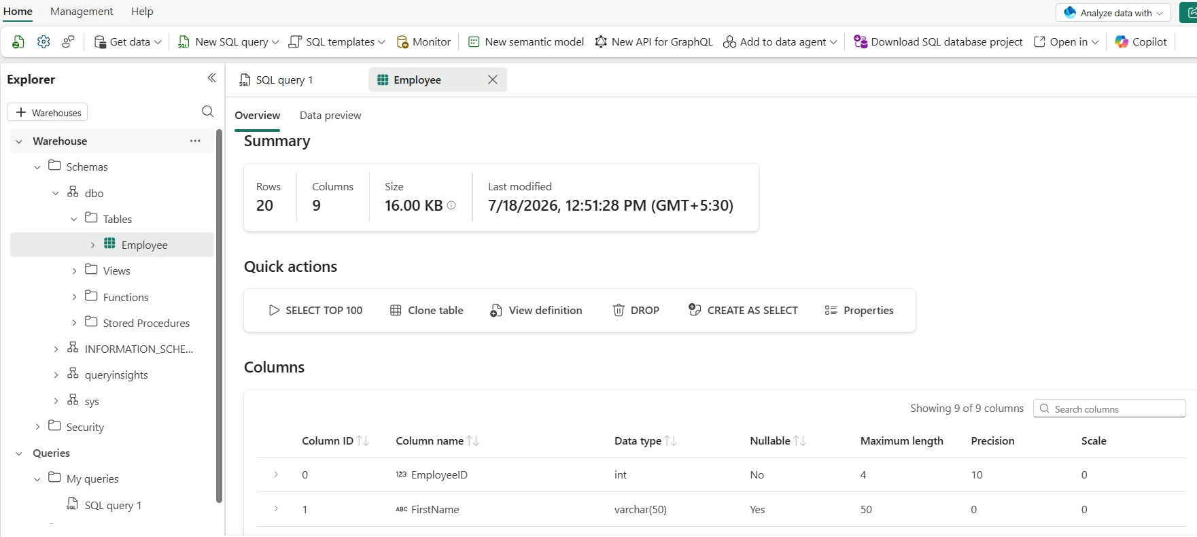
Task: Run SELECT TOP 100 quick action
Action: [315, 310]
